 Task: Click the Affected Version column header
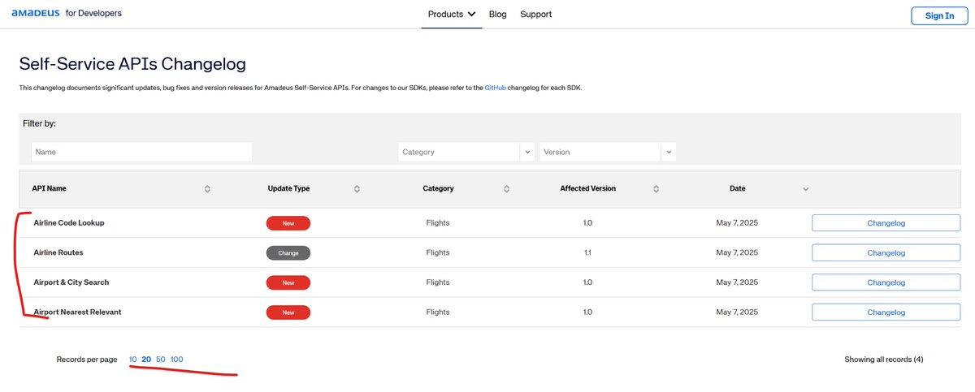click(x=587, y=188)
